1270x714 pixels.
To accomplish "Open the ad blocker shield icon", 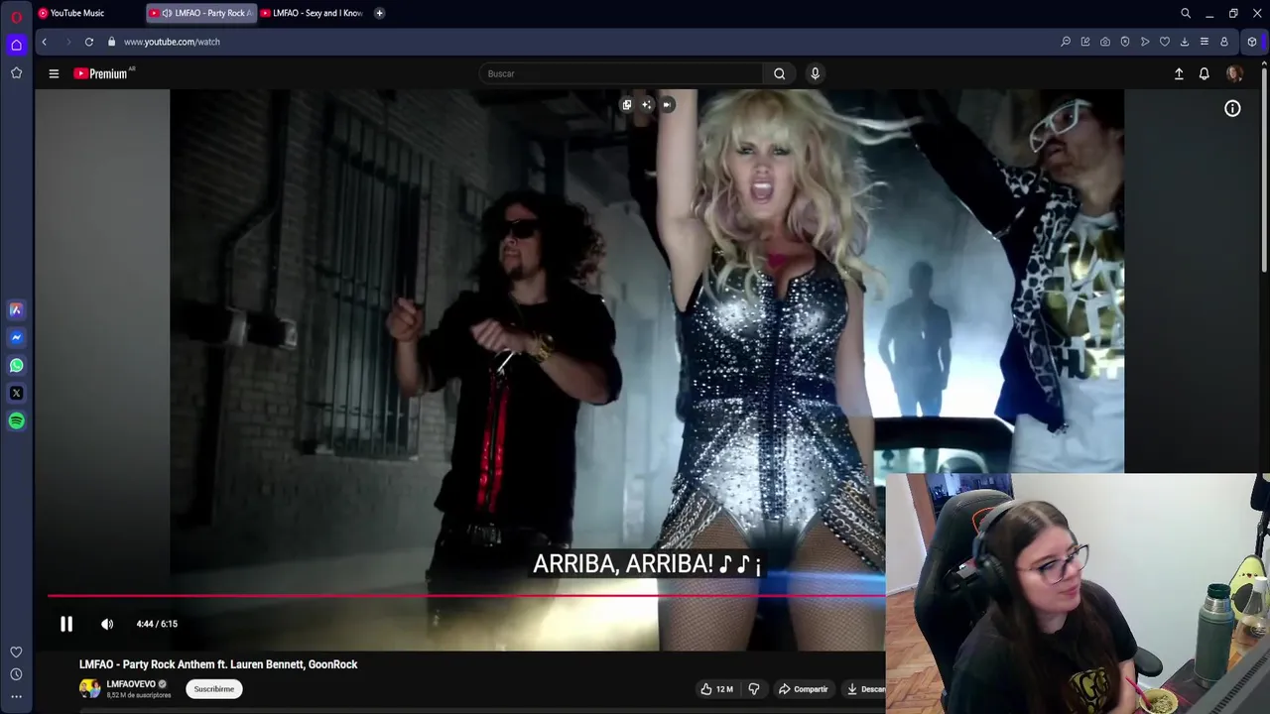I will [x=1125, y=42].
